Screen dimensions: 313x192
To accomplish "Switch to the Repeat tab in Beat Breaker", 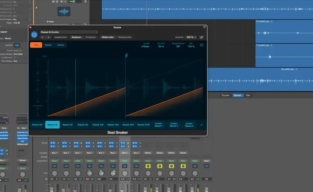I will (48, 45).
